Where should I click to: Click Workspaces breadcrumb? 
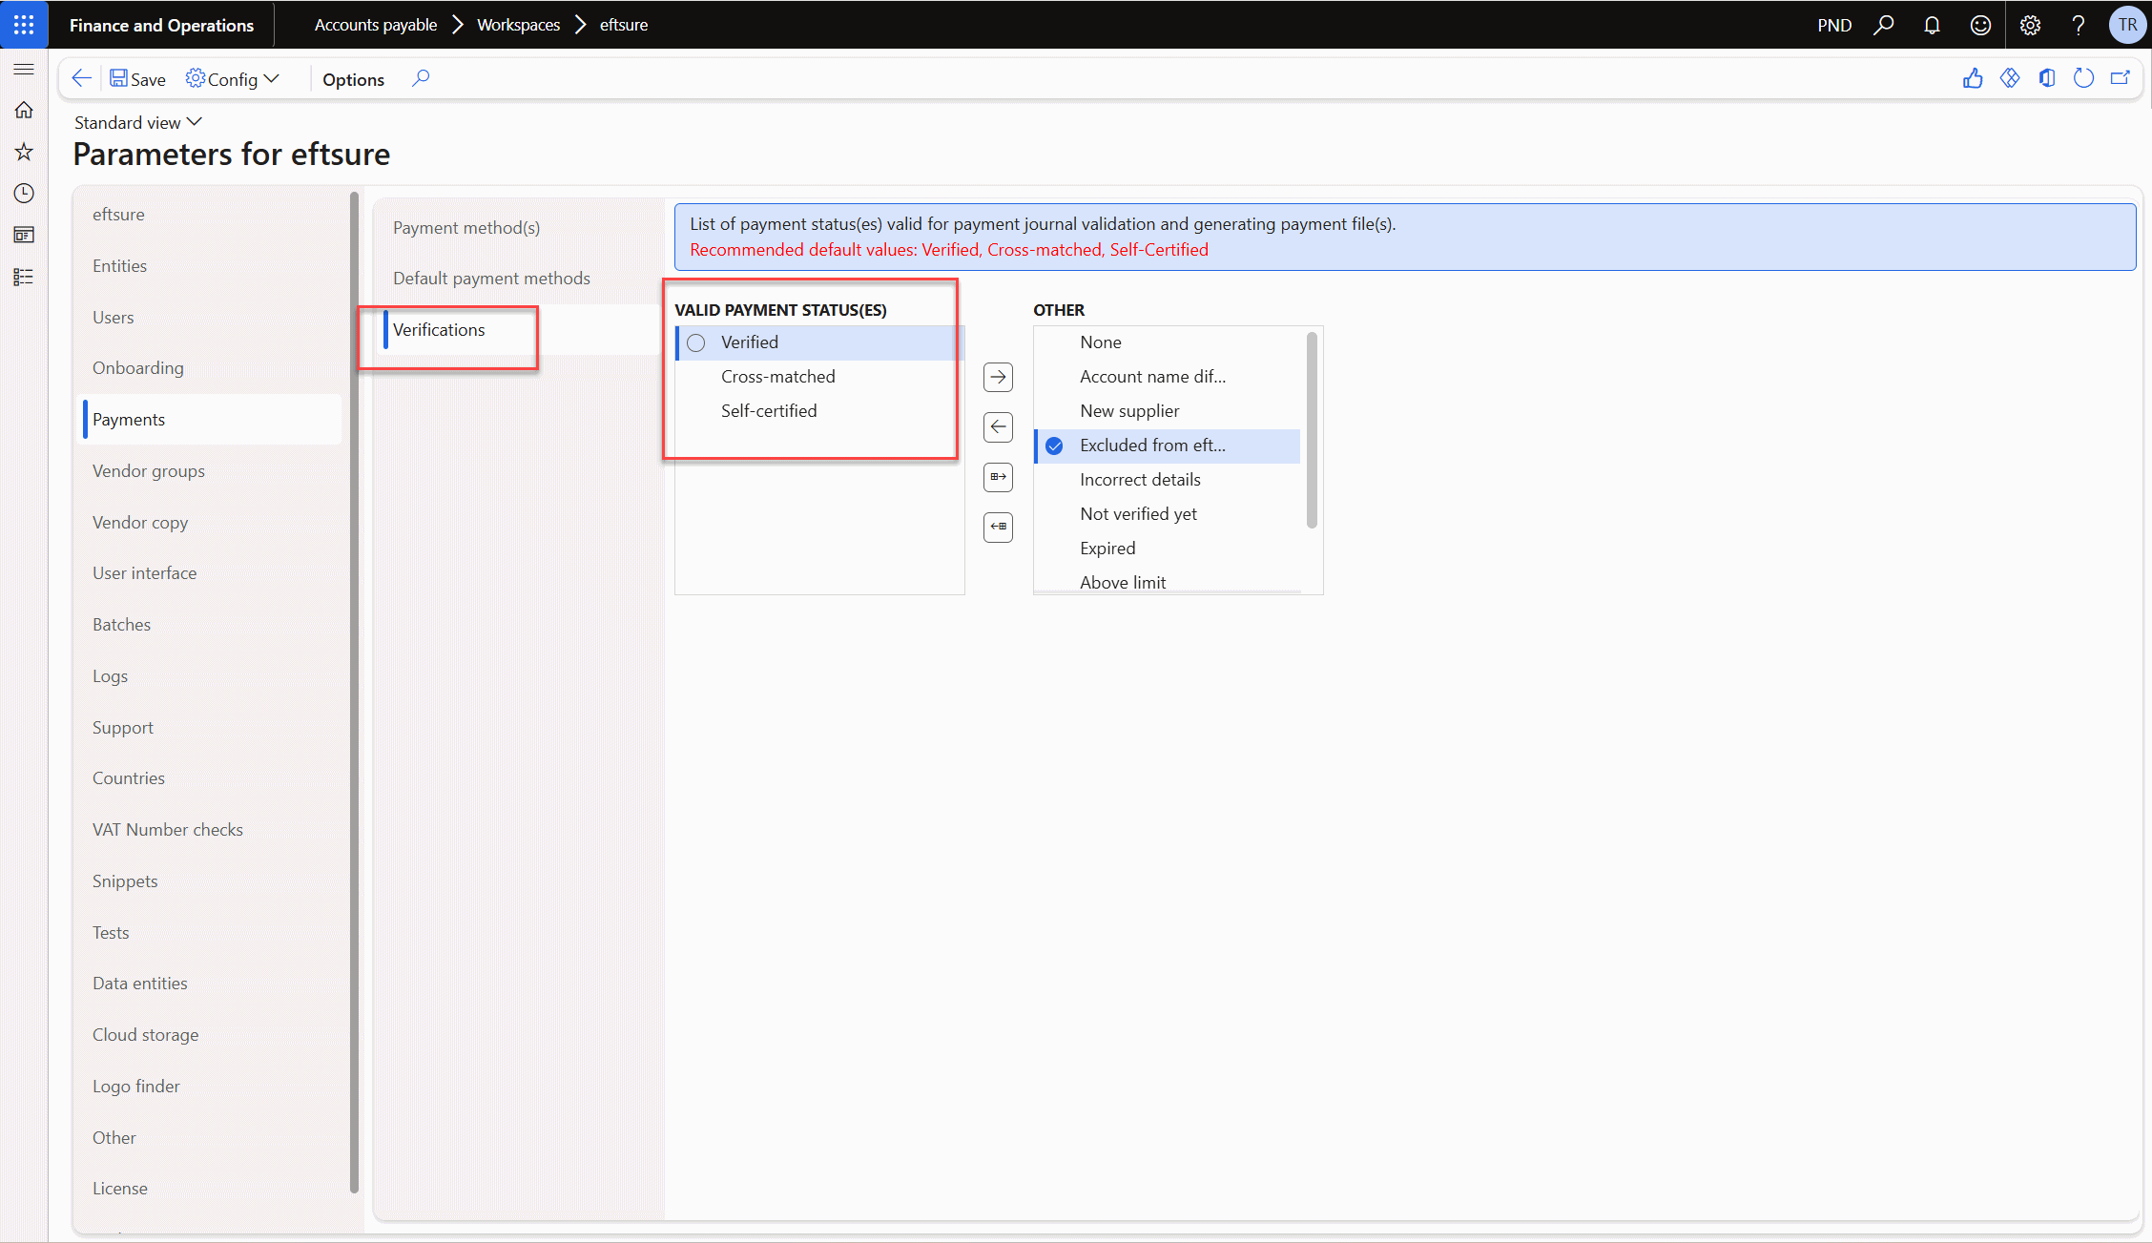(518, 25)
